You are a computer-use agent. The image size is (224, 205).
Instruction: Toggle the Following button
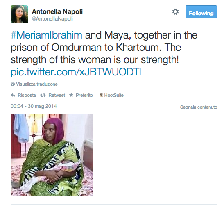201,12
